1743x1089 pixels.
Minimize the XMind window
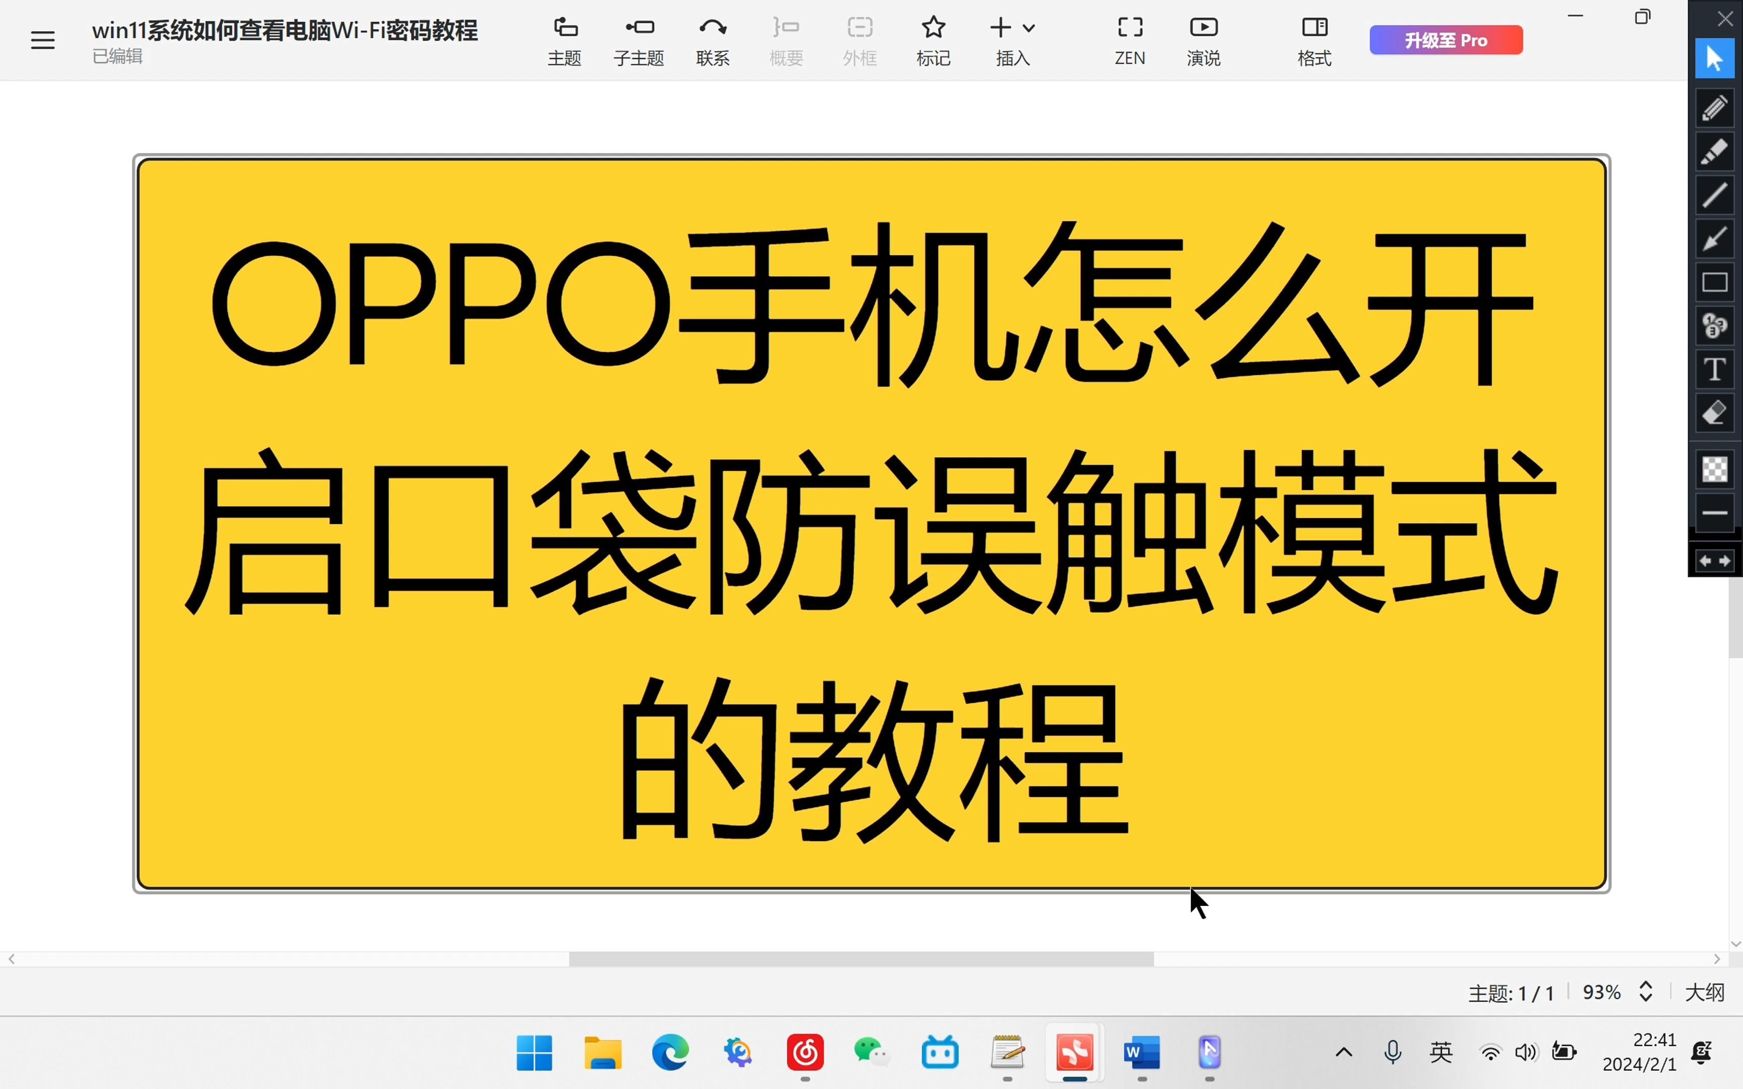pos(1575,16)
